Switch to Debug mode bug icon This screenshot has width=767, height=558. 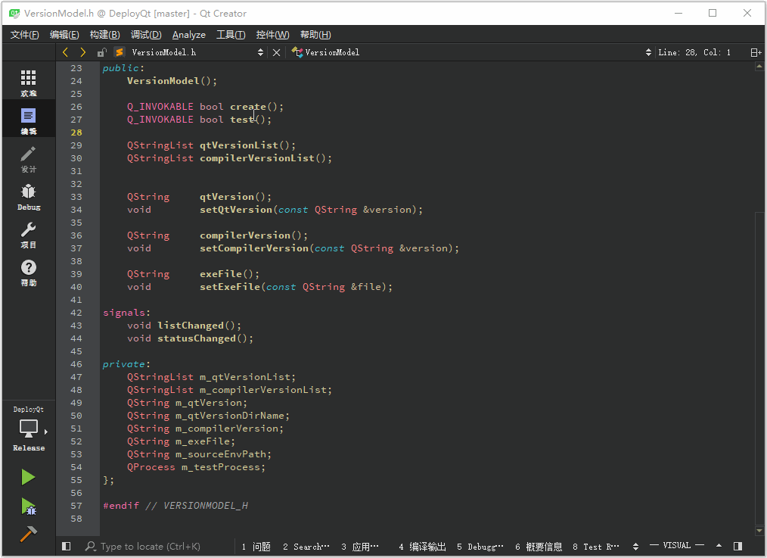pyautogui.click(x=29, y=192)
